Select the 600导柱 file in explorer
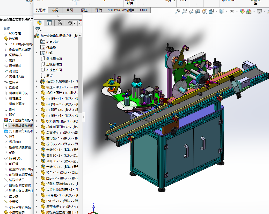Screen dimensions: 269x214 coord(15,33)
